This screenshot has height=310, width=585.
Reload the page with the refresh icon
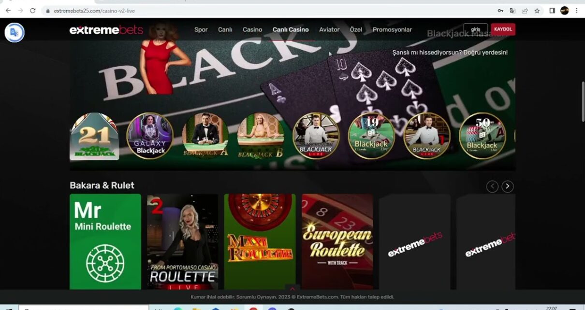tap(33, 11)
